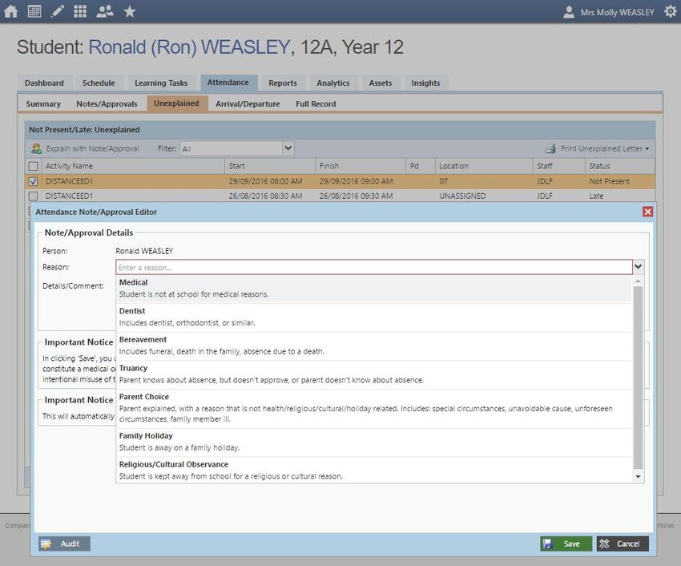Expand the Print Unexplained Letter menu arrow
This screenshot has height=566, width=681.
coord(647,148)
